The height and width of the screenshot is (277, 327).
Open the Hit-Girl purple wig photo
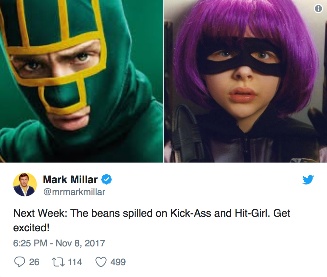tap(245, 81)
